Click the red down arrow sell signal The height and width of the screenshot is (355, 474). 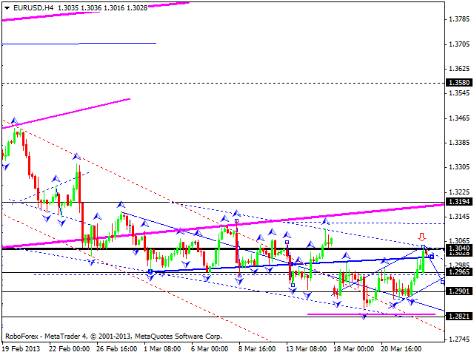422,237
